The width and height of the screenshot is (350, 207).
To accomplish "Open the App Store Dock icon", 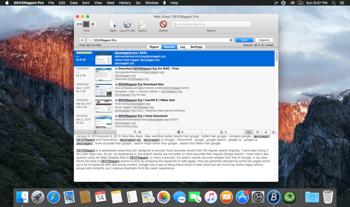I will click(x=242, y=197).
